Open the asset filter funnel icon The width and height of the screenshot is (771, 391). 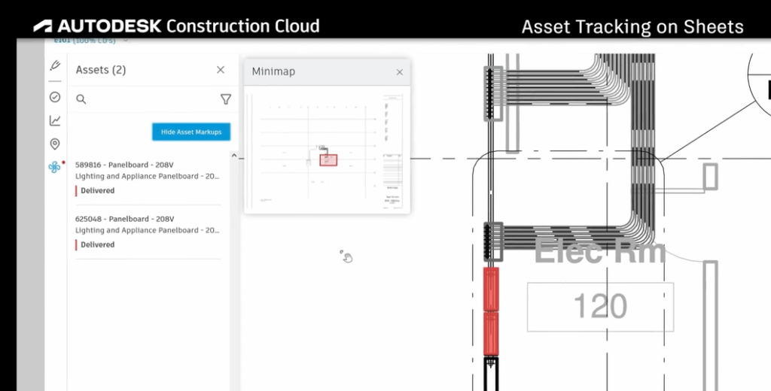[226, 99]
